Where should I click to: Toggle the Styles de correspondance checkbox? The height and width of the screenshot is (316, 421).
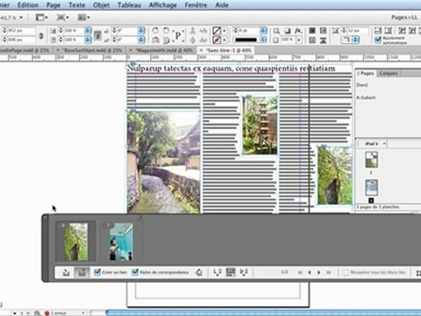click(135, 272)
